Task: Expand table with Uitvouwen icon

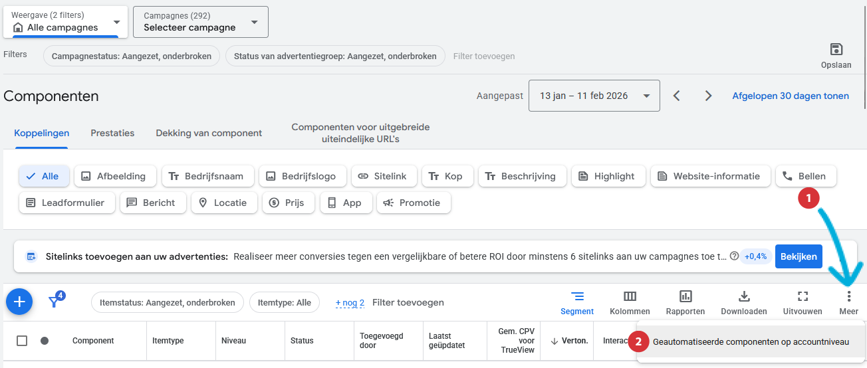Action: click(x=803, y=302)
